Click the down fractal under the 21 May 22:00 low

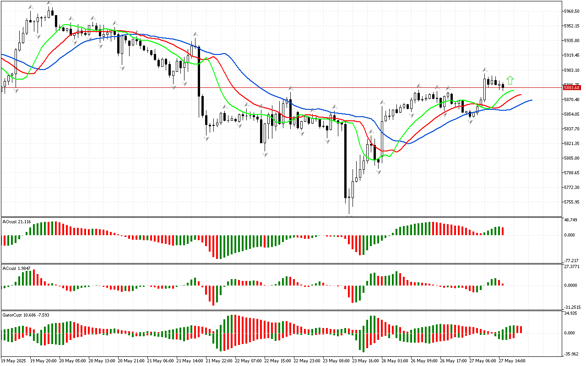coord(206,138)
